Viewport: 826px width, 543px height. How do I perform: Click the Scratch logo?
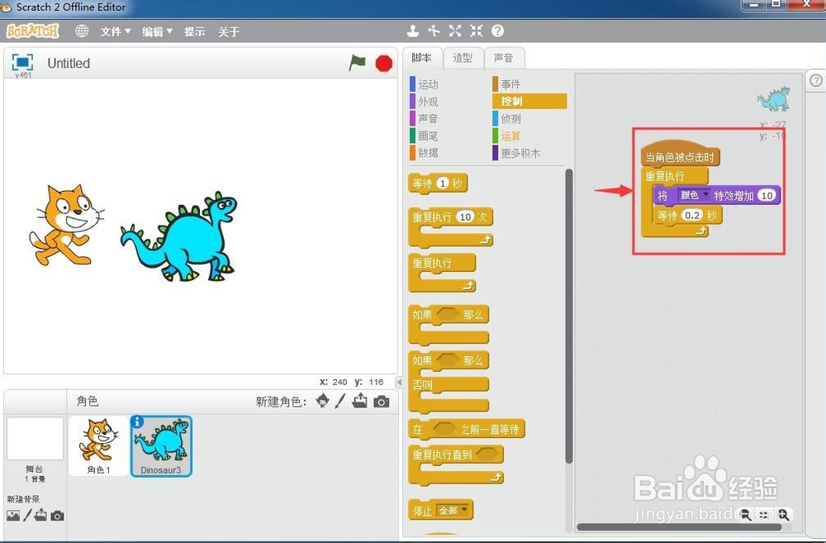[x=33, y=31]
